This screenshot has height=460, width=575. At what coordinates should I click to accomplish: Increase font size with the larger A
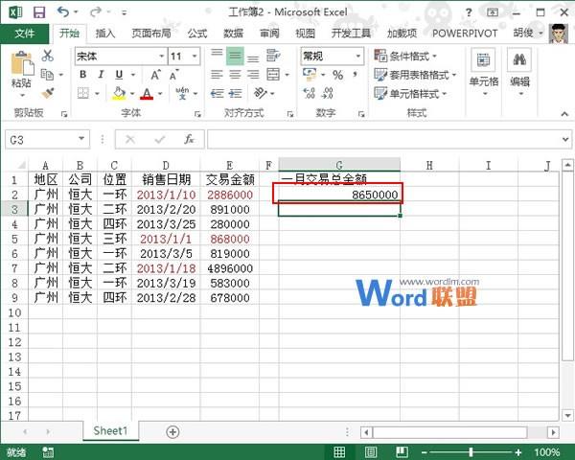(156, 75)
